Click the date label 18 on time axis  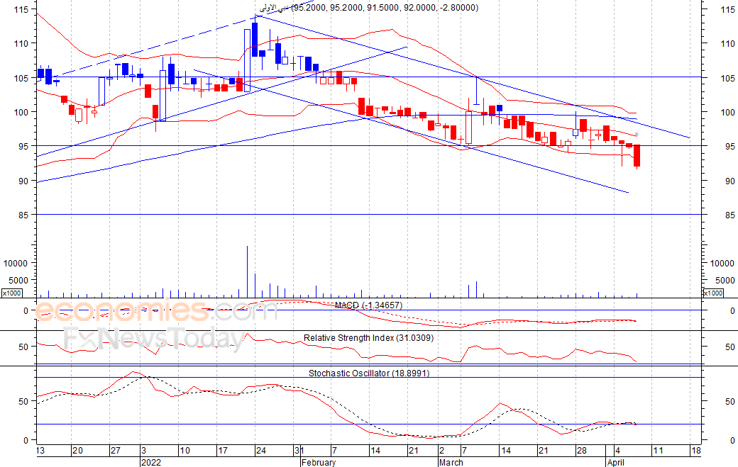(x=695, y=451)
